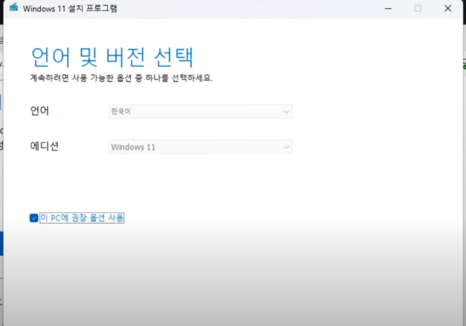Minimize the Windows 11 설치 프로그램 window
The height and width of the screenshot is (326, 466).
(388, 8)
